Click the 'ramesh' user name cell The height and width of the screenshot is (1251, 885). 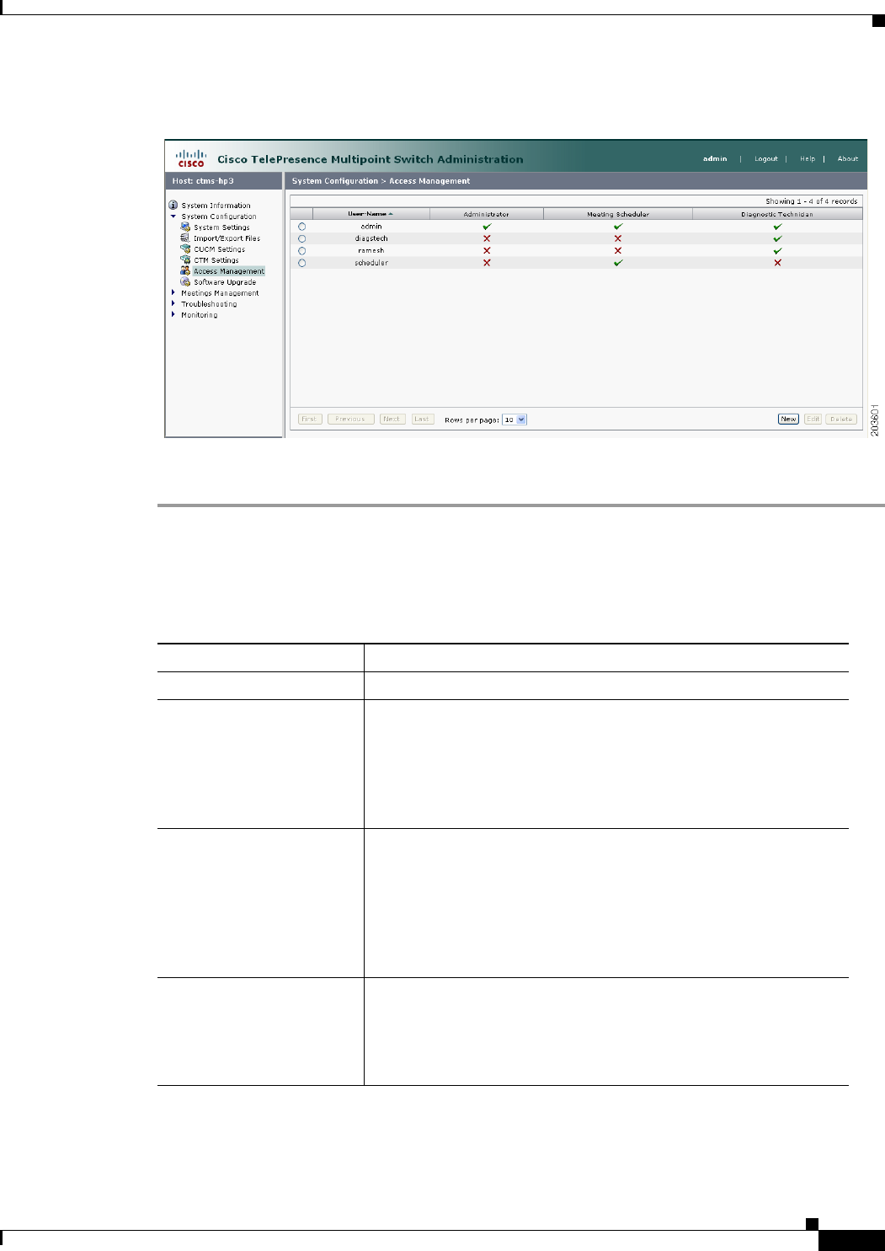click(371, 251)
